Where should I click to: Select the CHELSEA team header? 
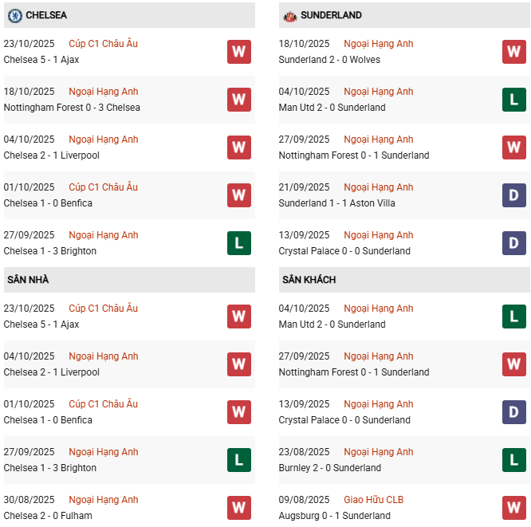(46, 15)
